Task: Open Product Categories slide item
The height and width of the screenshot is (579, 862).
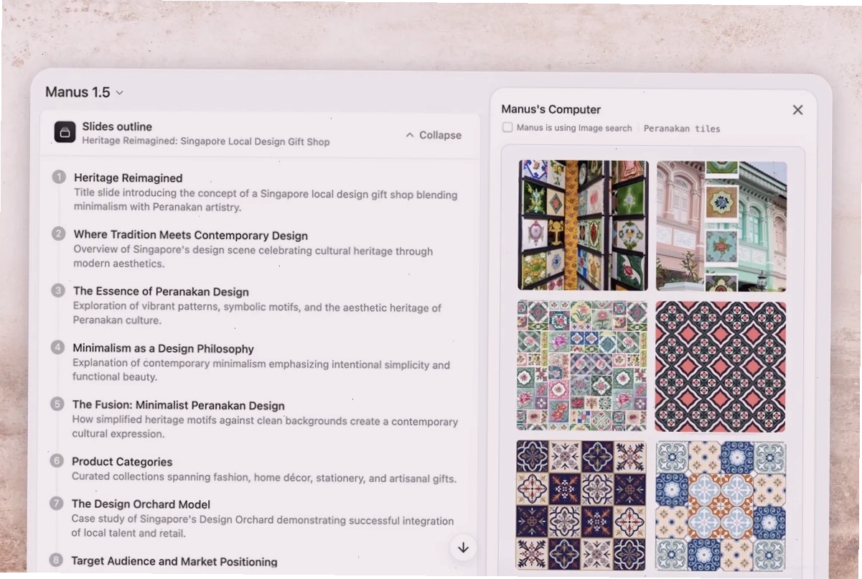Action: pyautogui.click(x=121, y=462)
